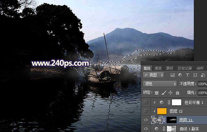Click mask link icon on 曲线 1 副本
The image size is (207, 132).
(164, 129)
